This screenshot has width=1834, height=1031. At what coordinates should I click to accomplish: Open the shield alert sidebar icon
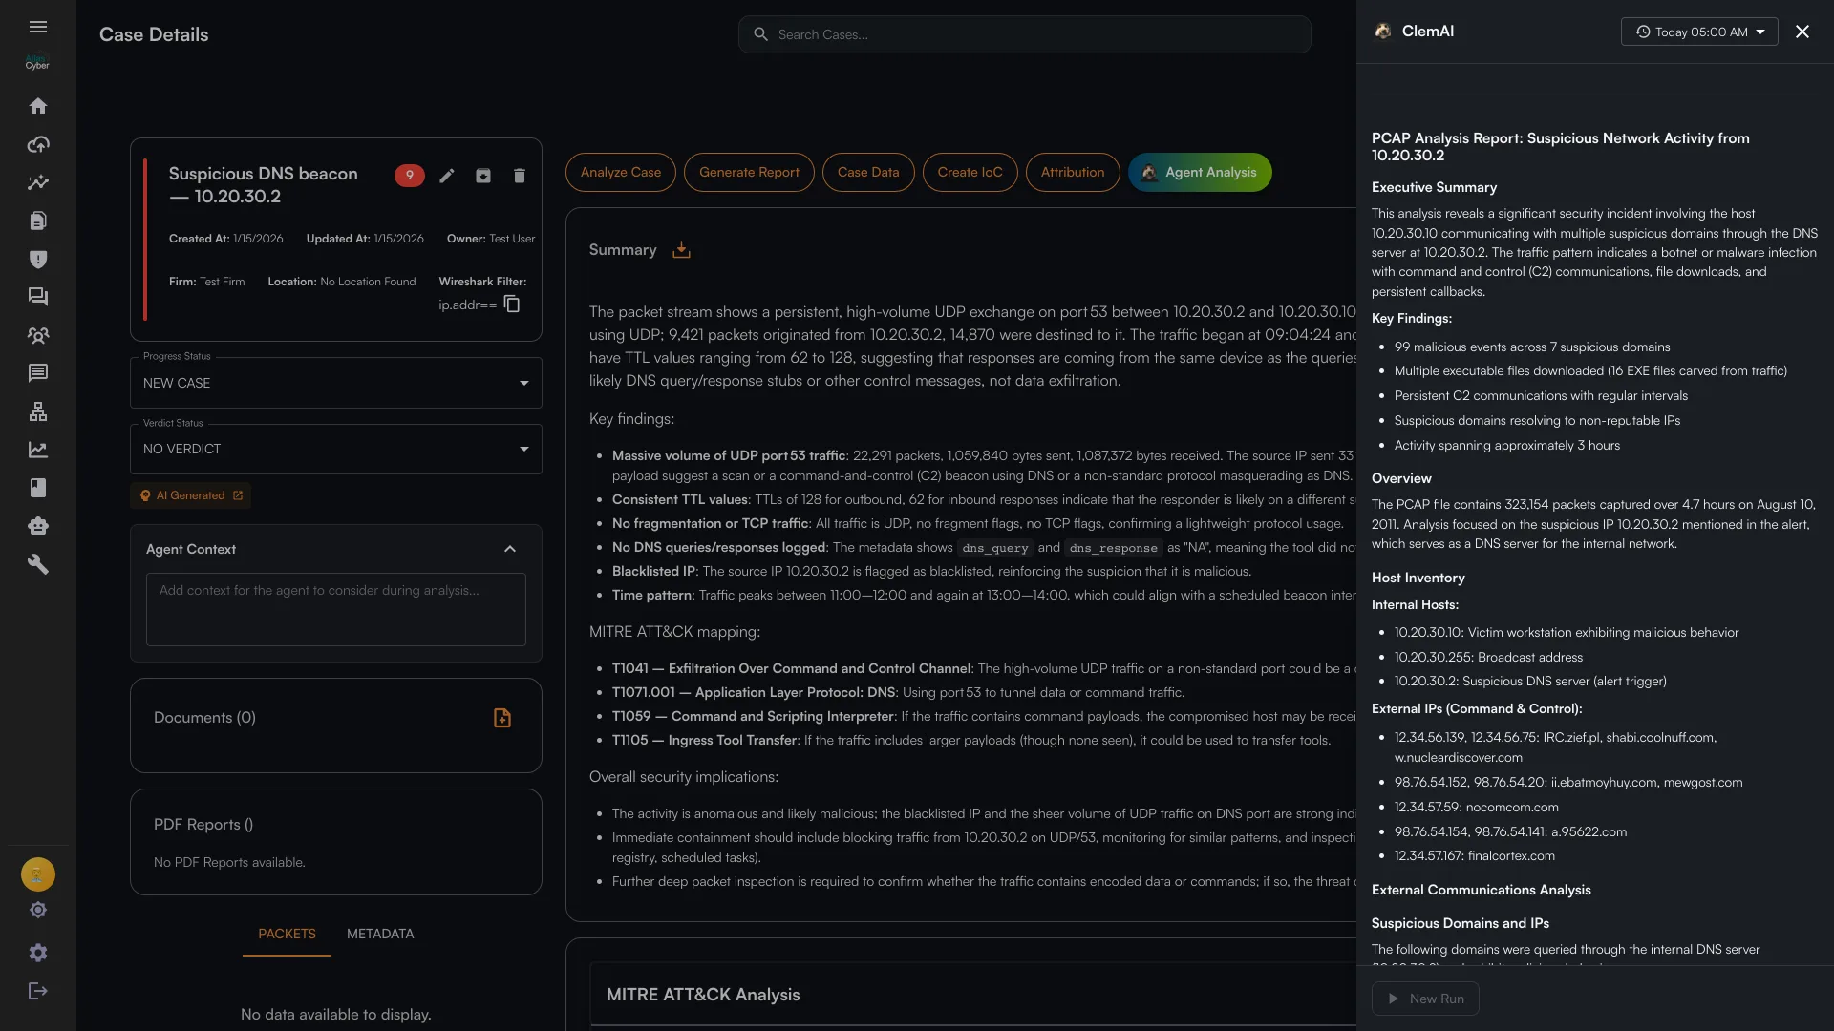click(x=38, y=259)
